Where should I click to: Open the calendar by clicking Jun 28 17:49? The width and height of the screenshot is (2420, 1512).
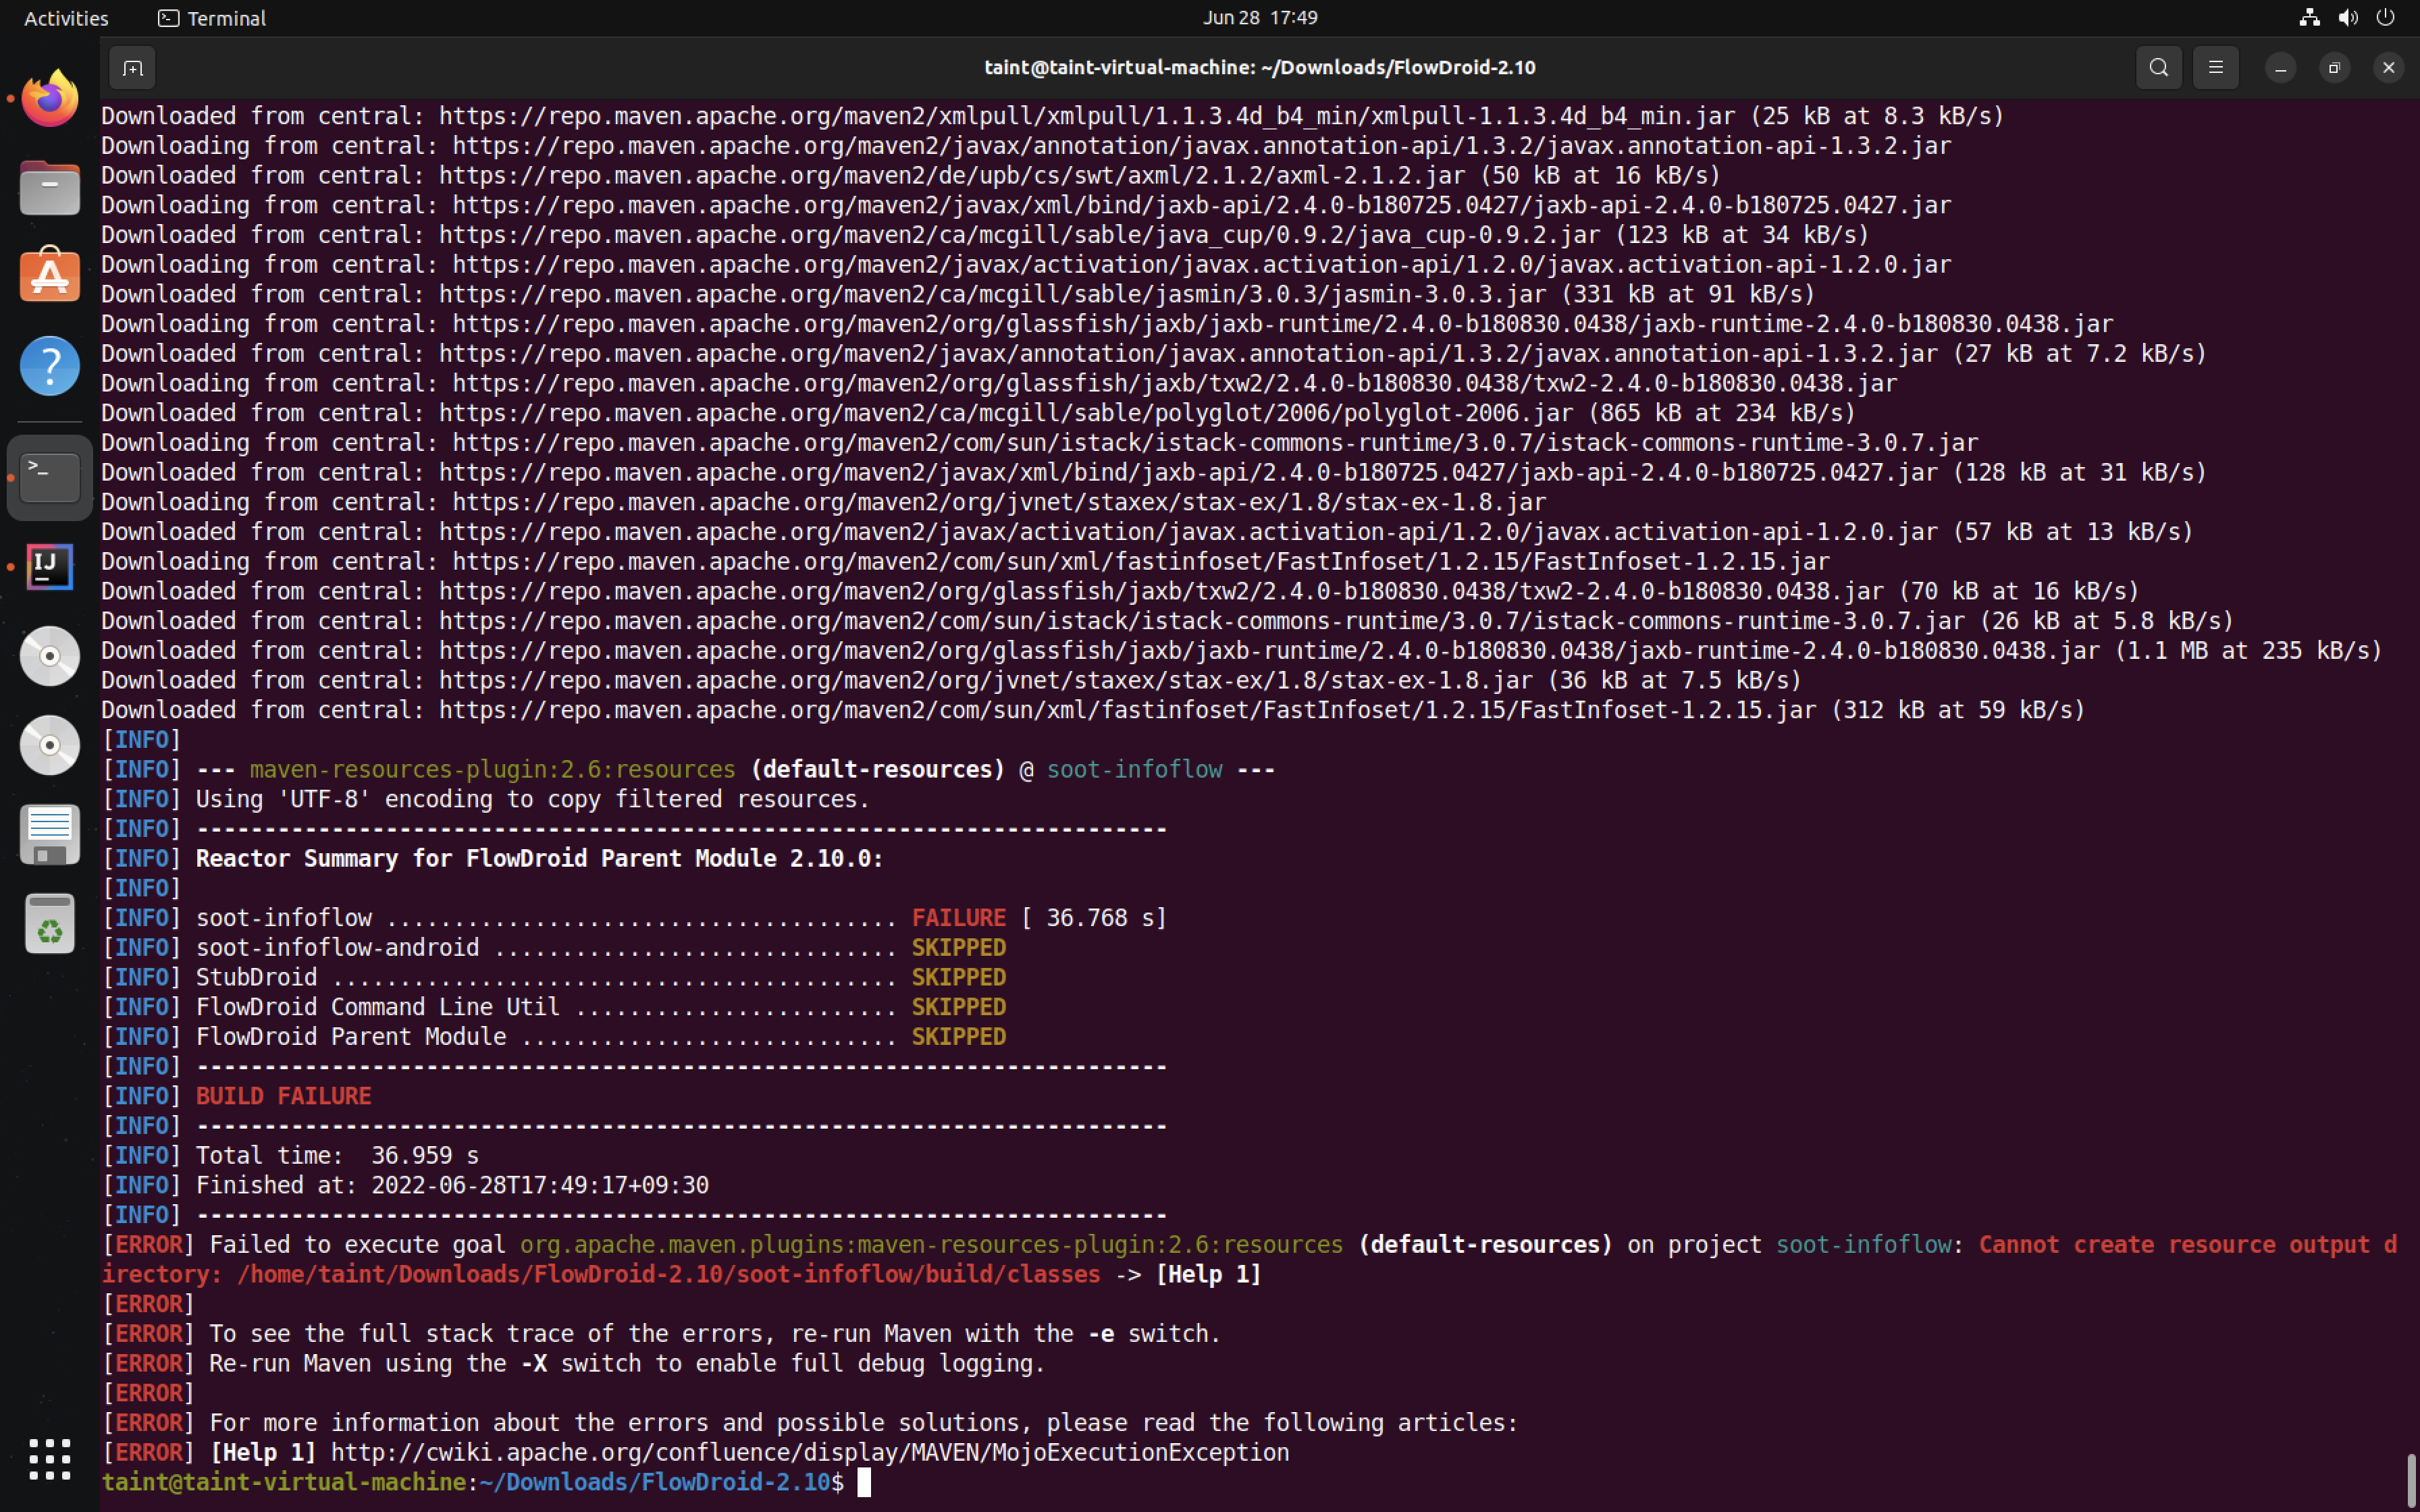[1259, 17]
